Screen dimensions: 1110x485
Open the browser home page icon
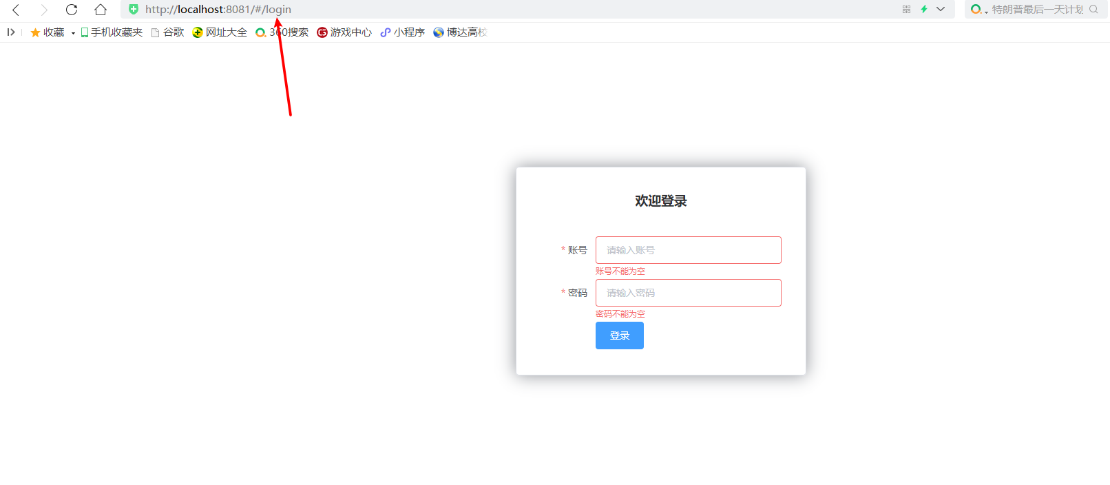(101, 10)
